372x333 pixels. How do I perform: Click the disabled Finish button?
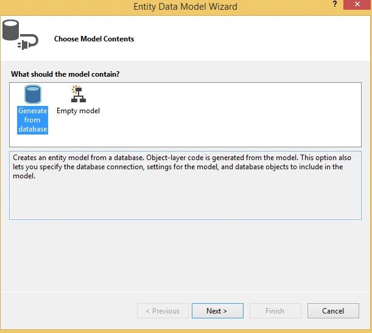[275, 310]
